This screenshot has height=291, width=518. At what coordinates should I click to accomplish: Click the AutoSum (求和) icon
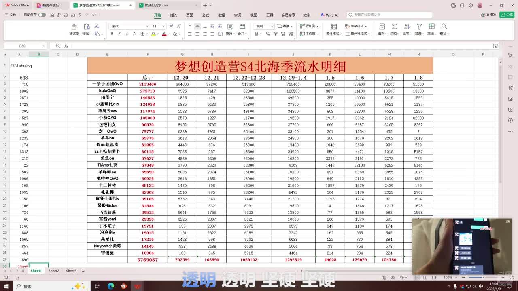(x=394, y=27)
